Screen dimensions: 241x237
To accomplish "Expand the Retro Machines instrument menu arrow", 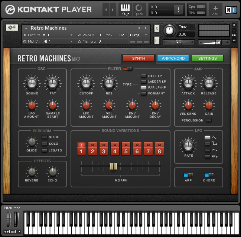I will 26,29.
